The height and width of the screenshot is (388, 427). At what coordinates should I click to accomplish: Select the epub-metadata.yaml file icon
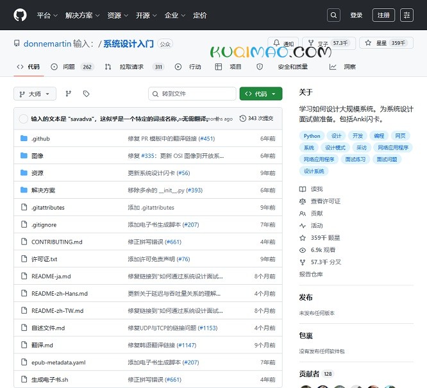click(x=24, y=362)
